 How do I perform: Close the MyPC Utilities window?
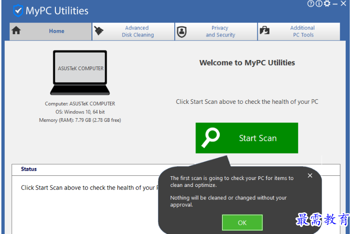click(x=343, y=3)
